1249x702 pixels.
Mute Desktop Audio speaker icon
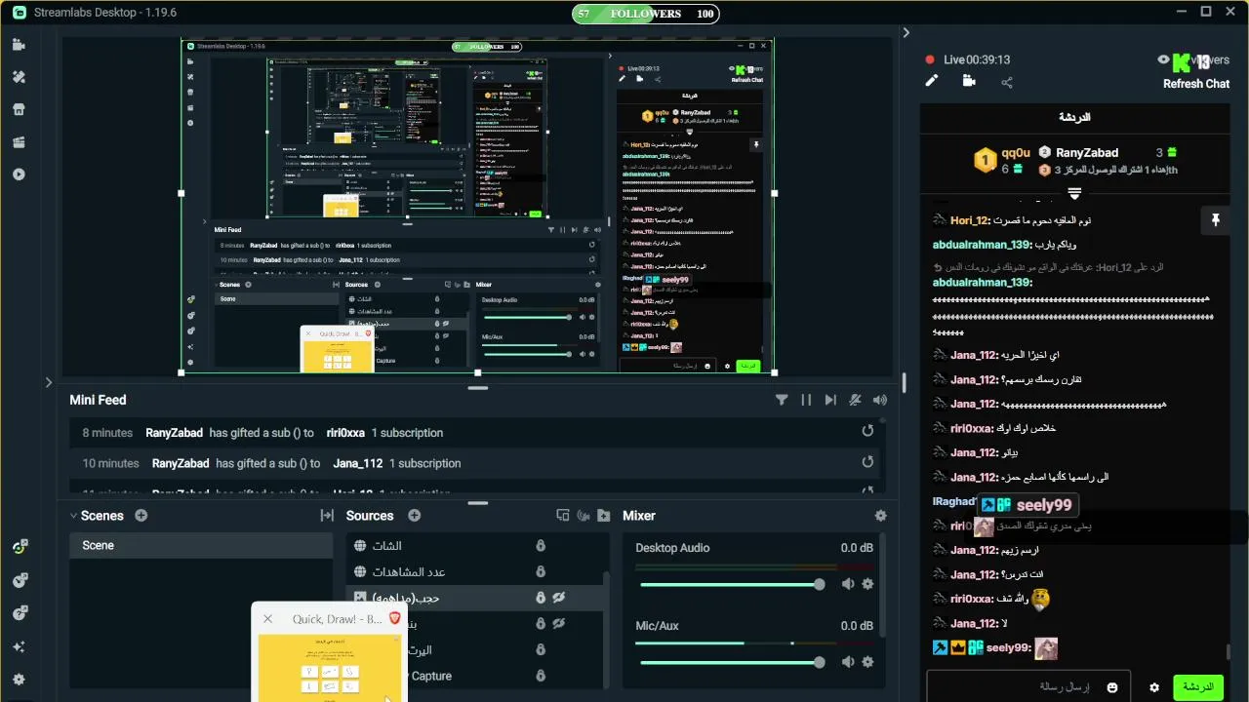pos(848,584)
